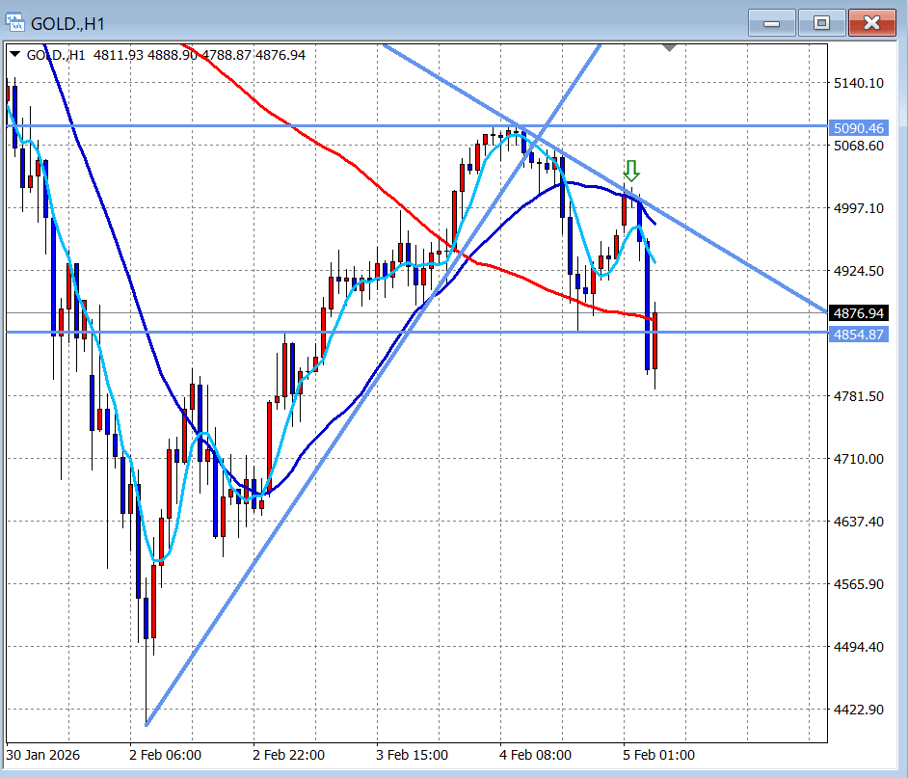Click the 3 Feb 15:00 time axis label
The width and height of the screenshot is (908, 778).
coord(412,754)
